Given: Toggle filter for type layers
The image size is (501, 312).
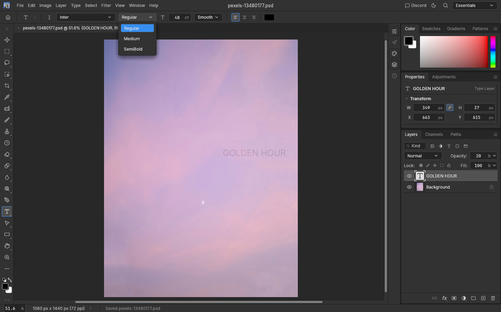Looking at the screenshot, I should (449, 146).
